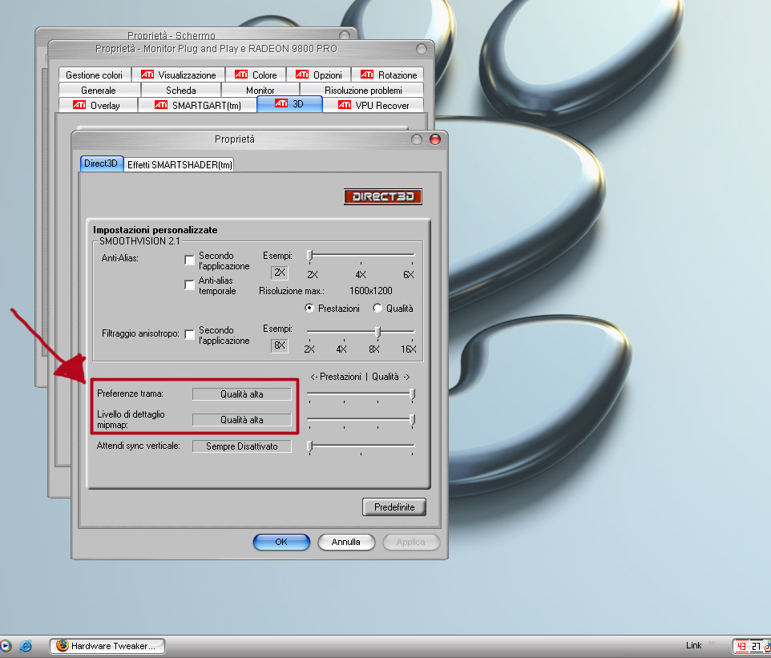This screenshot has width=771, height=658.
Task: Open the Generale tab
Action: point(99,90)
